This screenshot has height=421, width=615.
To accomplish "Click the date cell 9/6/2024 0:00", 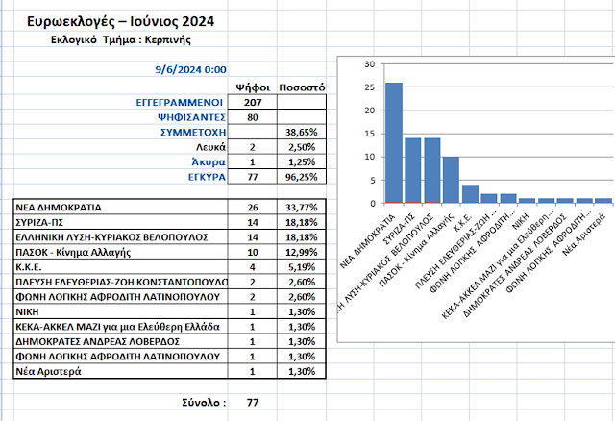I will point(190,70).
